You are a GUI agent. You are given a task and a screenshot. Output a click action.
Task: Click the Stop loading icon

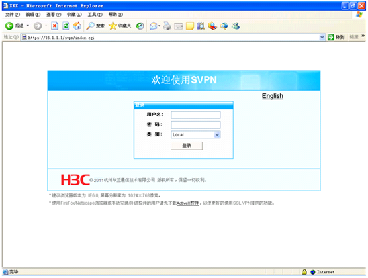coord(54,26)
